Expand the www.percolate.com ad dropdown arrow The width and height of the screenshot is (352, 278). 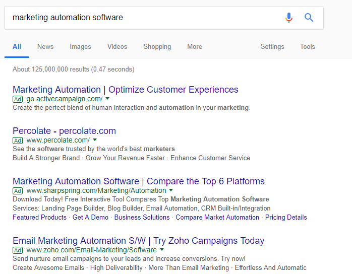(x=95, y=140)
